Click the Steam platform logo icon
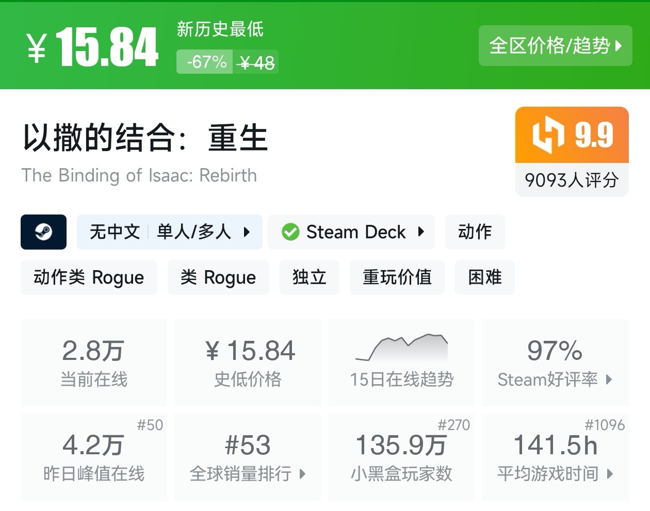Screen dimensions: 650x511 (43, 232)
